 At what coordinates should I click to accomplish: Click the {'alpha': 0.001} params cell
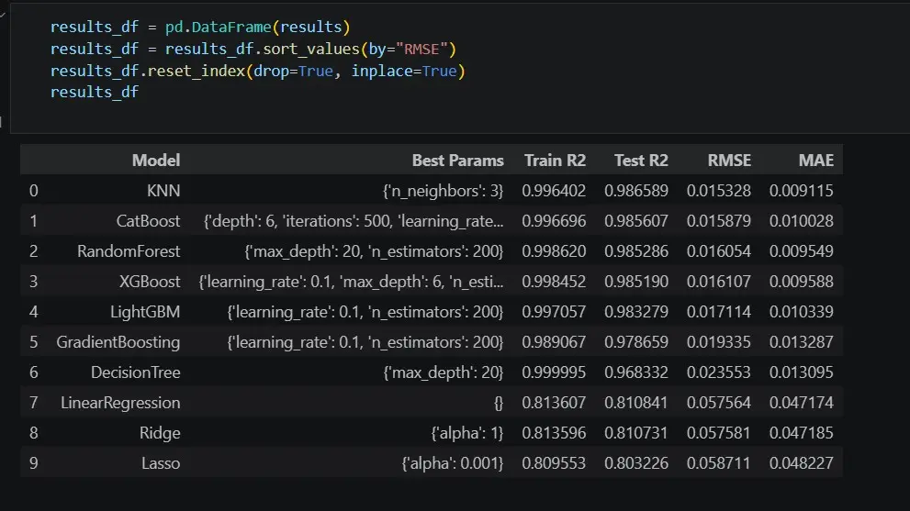[x=453, y=463]
